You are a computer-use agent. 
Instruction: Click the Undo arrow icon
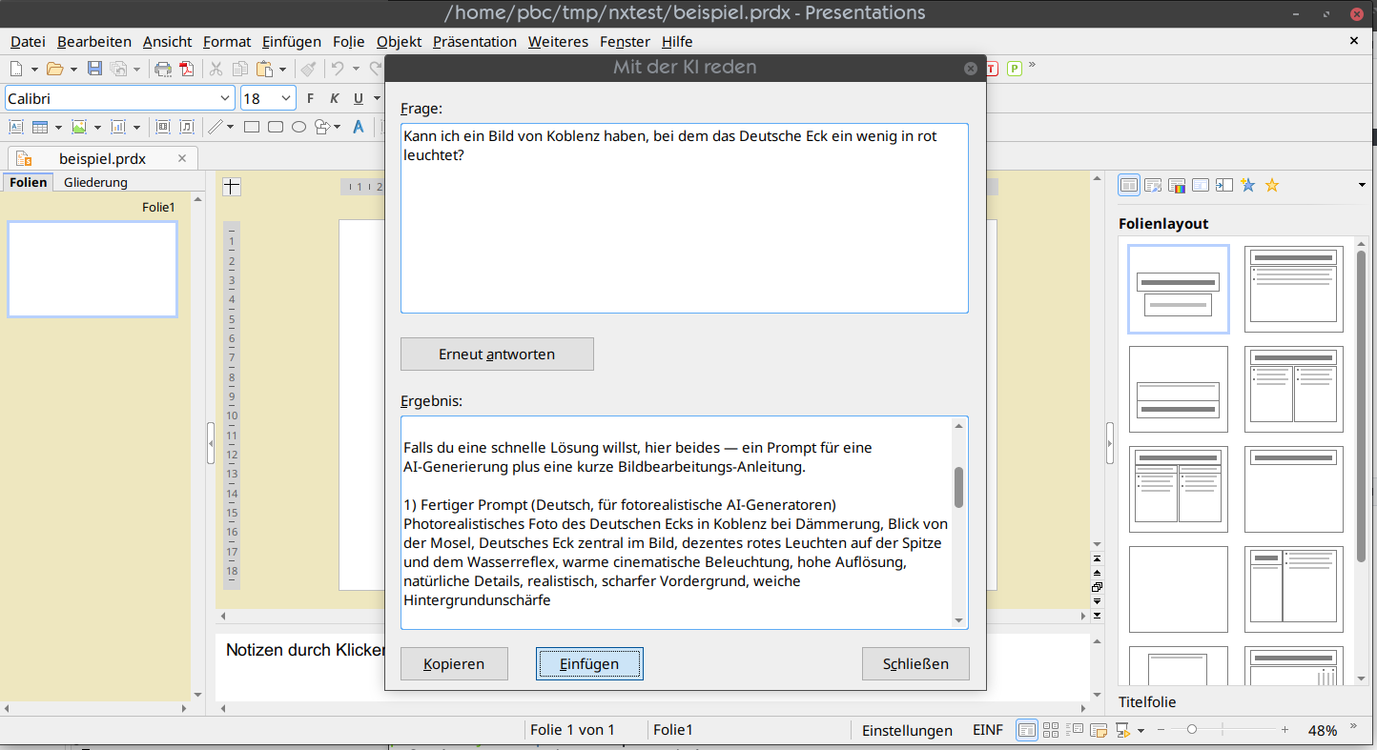pos(337,69)
